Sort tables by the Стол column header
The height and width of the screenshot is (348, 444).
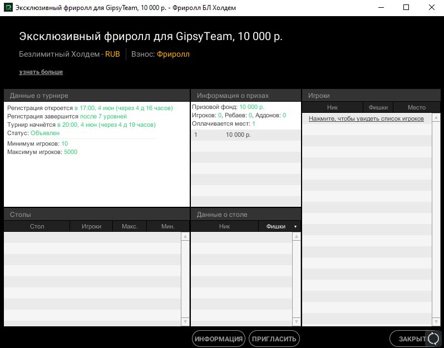click(37, 226)
